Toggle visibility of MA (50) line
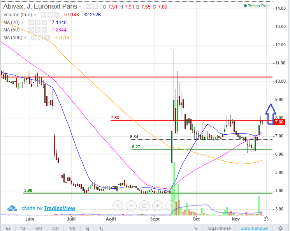290x231 pixels. (31, 30)
